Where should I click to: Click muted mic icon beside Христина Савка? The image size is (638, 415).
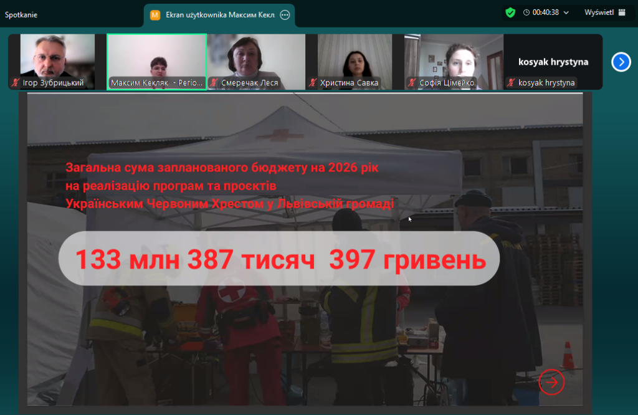pyautogui.click(x=313, y=83)
